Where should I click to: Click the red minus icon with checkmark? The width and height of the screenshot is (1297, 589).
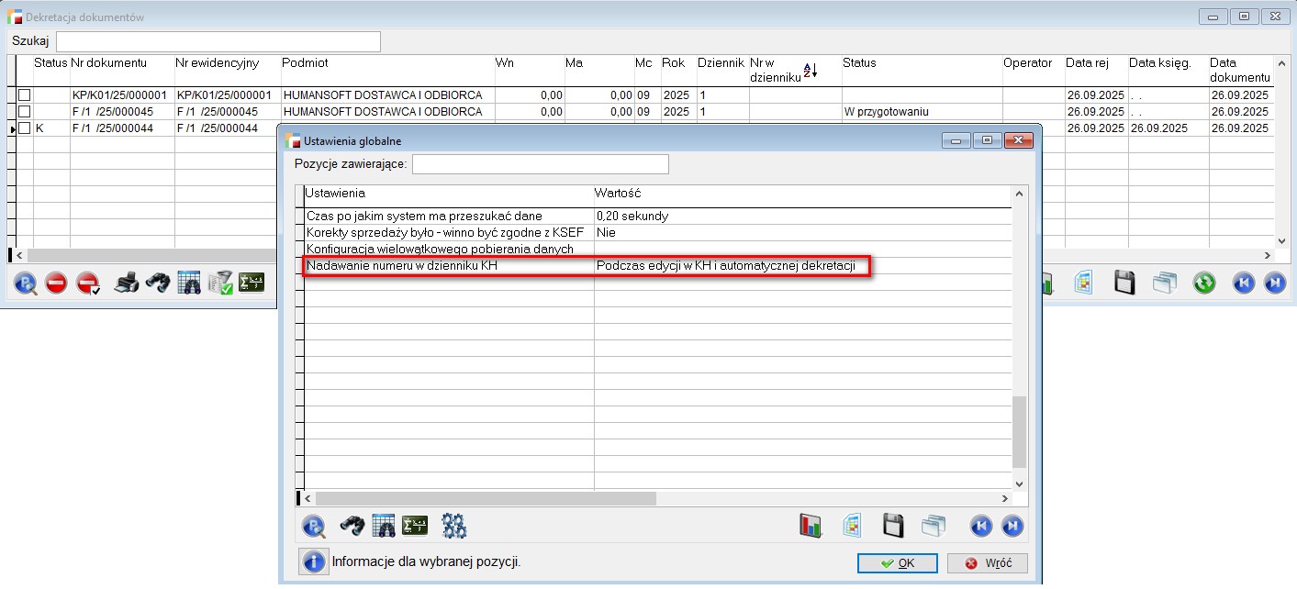click(x=88, y=283)
